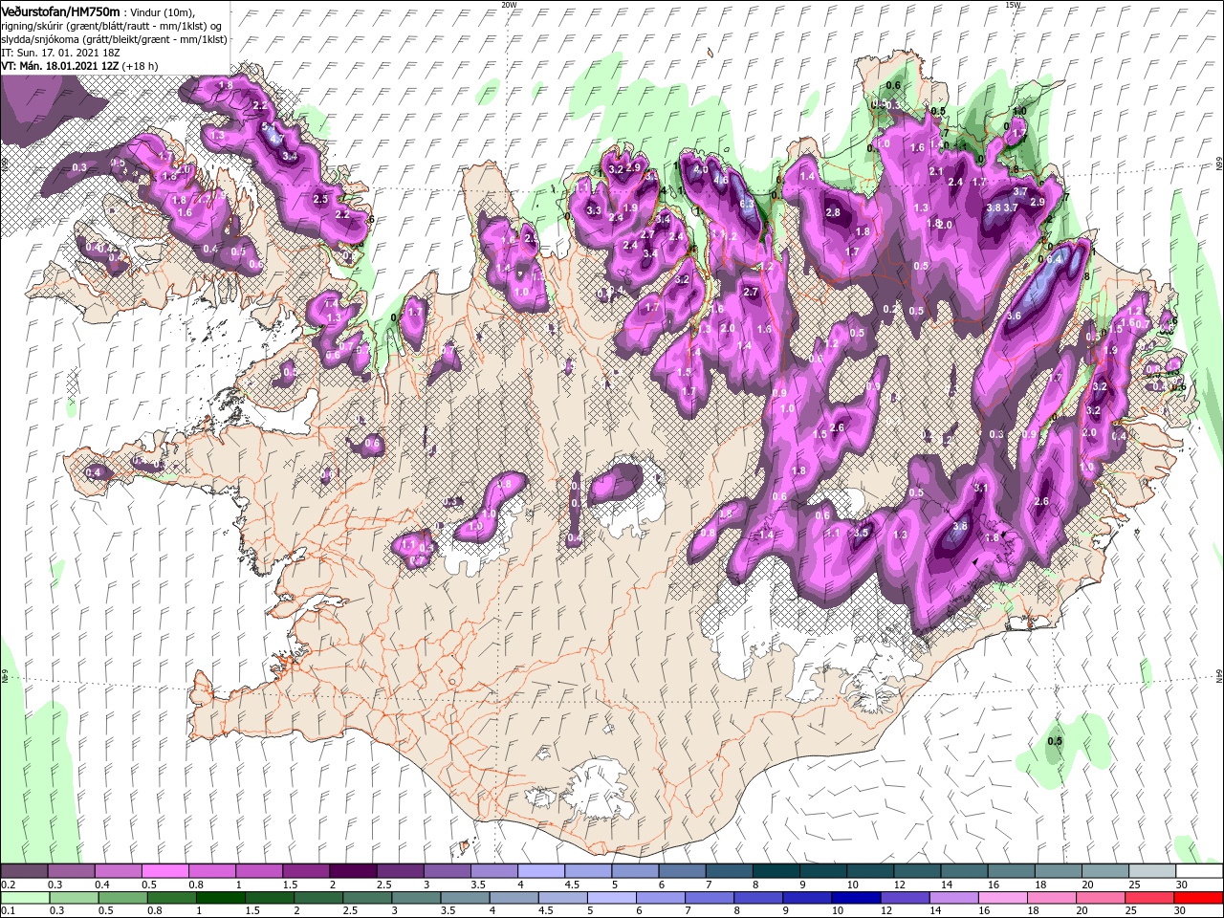
Task: Pick the palest green bottom-row swatch between 0.1 and 0.3
Action: pos(24,898)
